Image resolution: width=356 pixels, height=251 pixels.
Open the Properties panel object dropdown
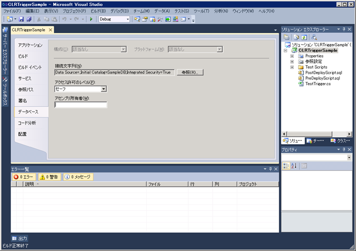349,158
